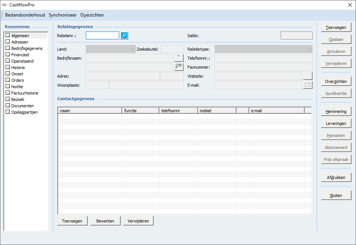This screenshot has width=356, height=245.
Task: Click the Afdrukken button
Action: [x=336, y=177]
